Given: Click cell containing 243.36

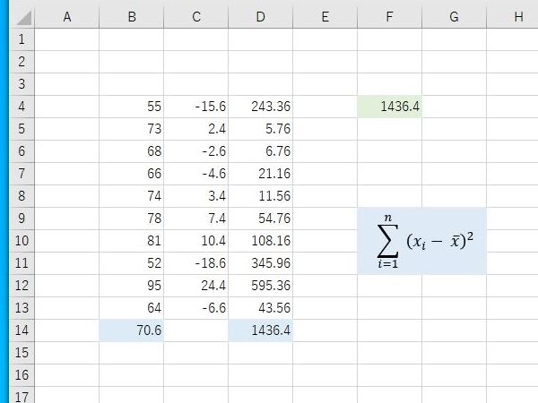Looking at the screenshot, I should (x=260, y=107).
